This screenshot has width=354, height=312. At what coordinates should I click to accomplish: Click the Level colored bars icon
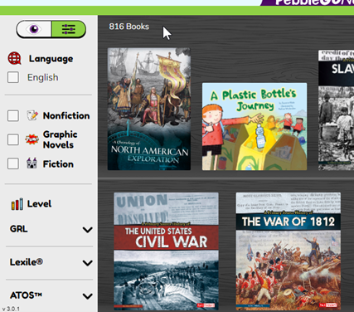17,204
